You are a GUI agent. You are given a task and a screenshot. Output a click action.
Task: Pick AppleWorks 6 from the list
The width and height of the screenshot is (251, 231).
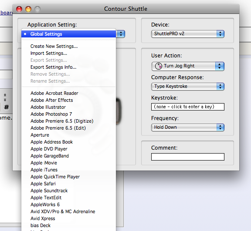tap(68, 204)
